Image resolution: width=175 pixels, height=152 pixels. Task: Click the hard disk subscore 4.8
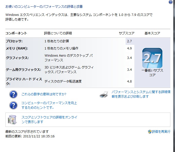pos(129,82)
